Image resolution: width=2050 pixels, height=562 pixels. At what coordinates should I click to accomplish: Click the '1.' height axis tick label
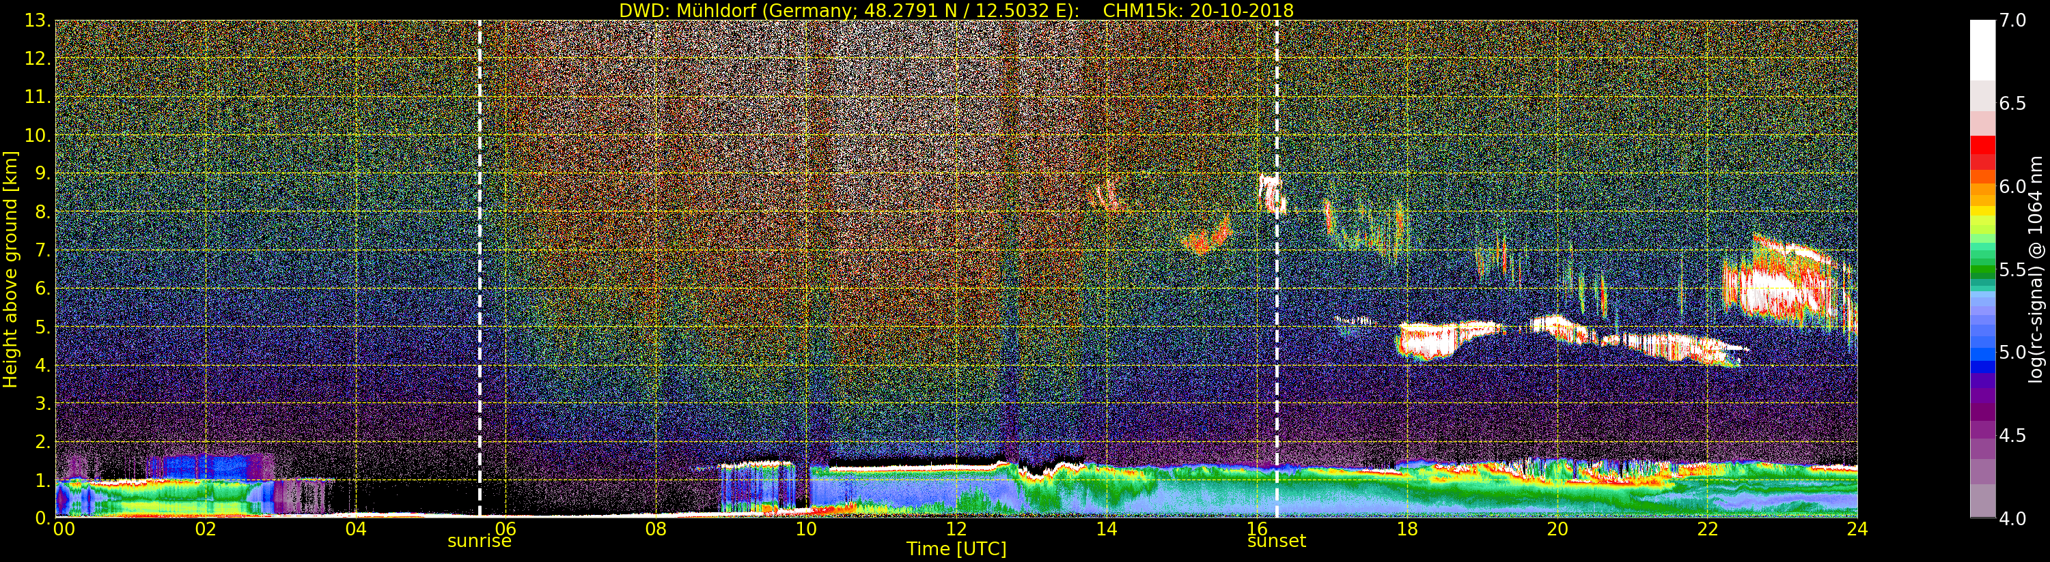(x=42, y=479)
